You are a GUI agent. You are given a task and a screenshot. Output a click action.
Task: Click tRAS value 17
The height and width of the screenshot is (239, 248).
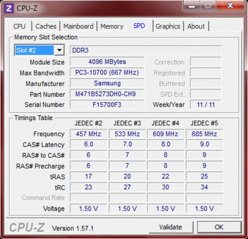pos(88,176)
